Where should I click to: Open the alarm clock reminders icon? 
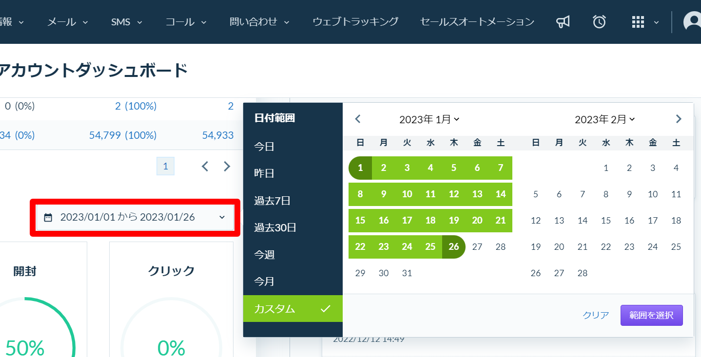[x=599, y=21]
